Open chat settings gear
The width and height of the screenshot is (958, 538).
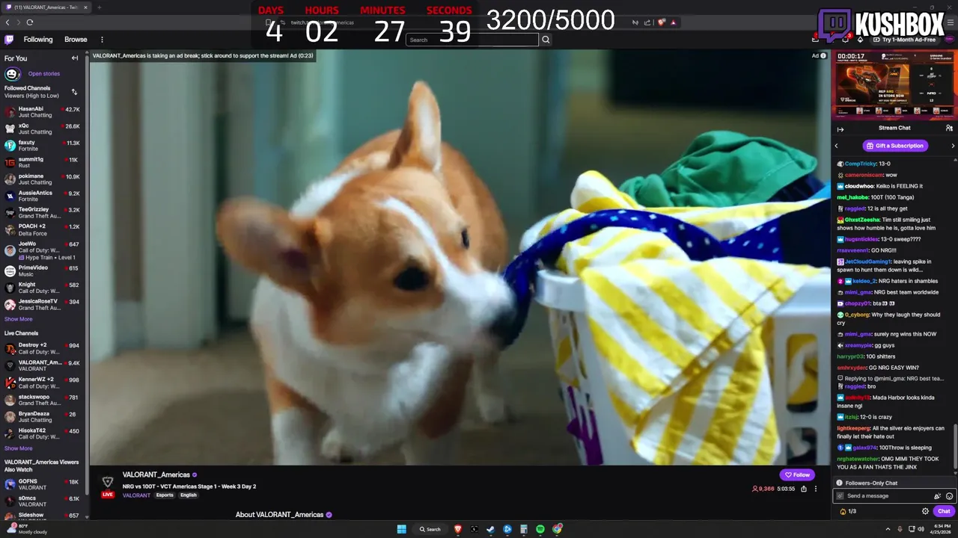pyautogui.click(x=925, y=511)
